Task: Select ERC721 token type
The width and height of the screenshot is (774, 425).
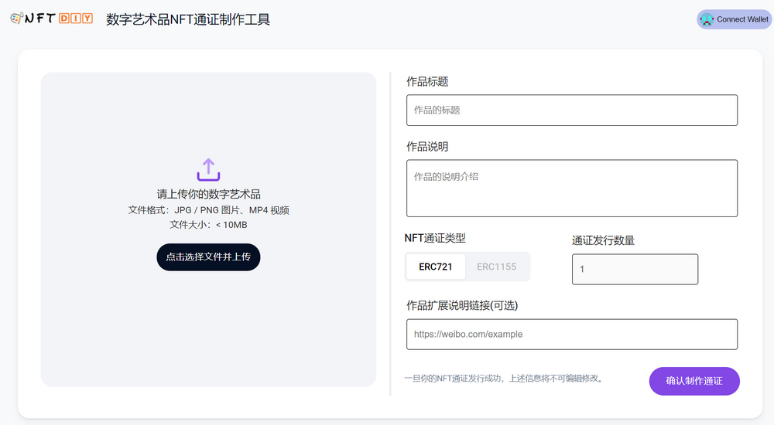Action: (x=435, y=267)
